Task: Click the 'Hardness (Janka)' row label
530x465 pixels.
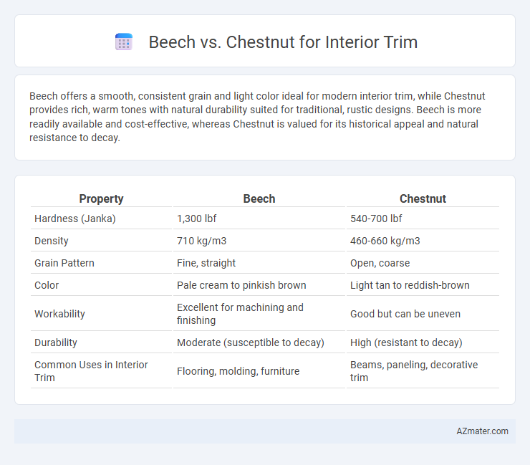Action: [x=75, y=219]
